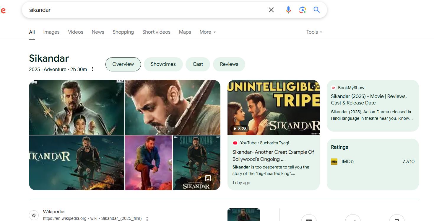Click the blue magnifying glass search icon
Image resolution: width=434 pixels, height=221 pixels.
pos(317,10)
